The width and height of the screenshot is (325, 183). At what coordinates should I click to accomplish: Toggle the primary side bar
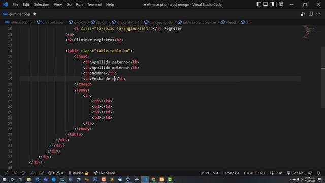coord(258,4)
